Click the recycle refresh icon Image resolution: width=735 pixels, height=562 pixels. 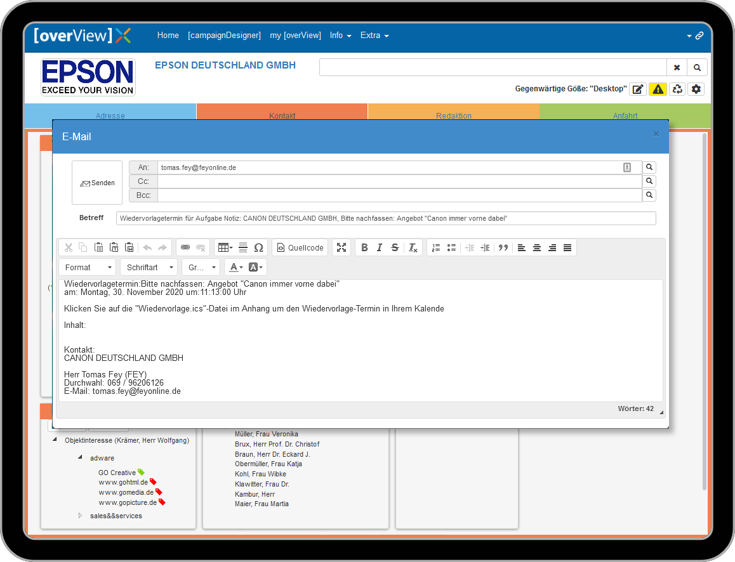(x=677, y=89)
